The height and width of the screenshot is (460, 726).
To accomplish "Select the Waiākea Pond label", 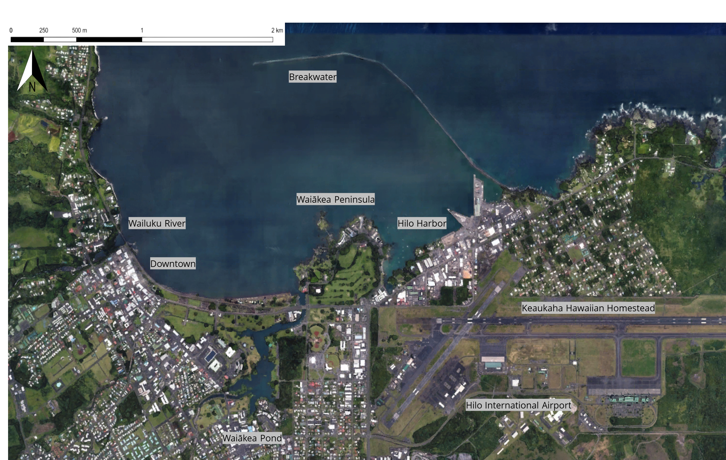I will [x=252, y=438].
